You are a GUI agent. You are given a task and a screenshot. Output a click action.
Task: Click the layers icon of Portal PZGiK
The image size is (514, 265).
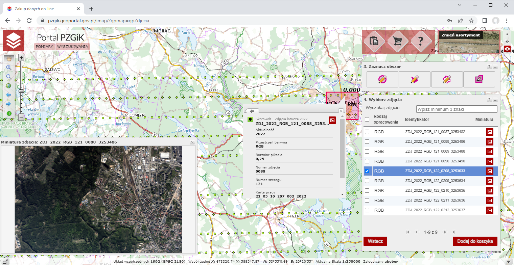(x=14, y=41)
